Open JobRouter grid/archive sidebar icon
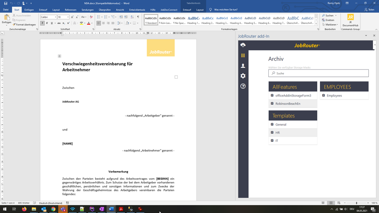 tap(243, 56)
